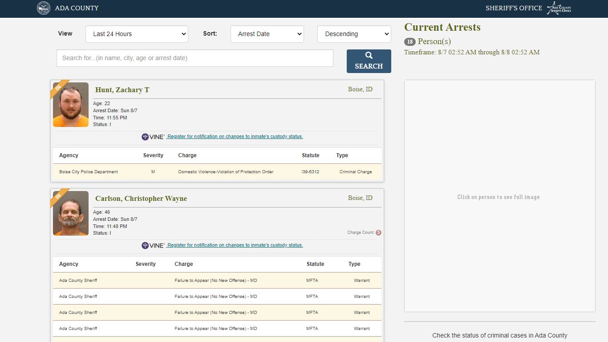Click the Type header in Hunt's charge table
The image size is (608, 342).
point(342,155)
